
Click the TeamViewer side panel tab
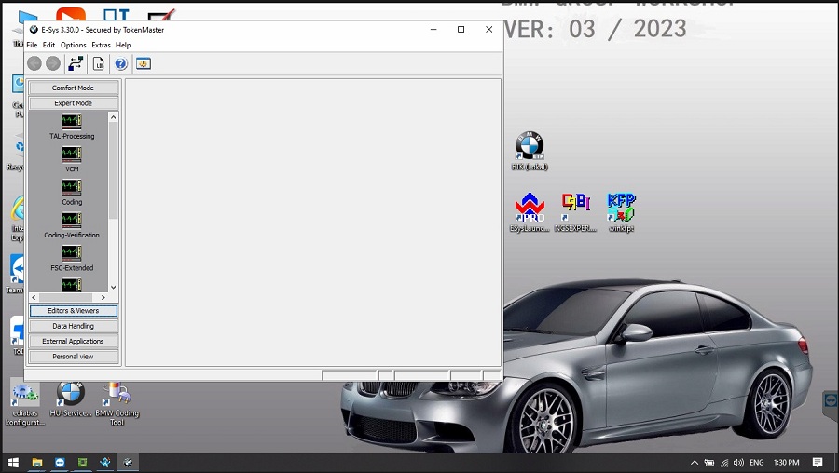click(831, 400)
